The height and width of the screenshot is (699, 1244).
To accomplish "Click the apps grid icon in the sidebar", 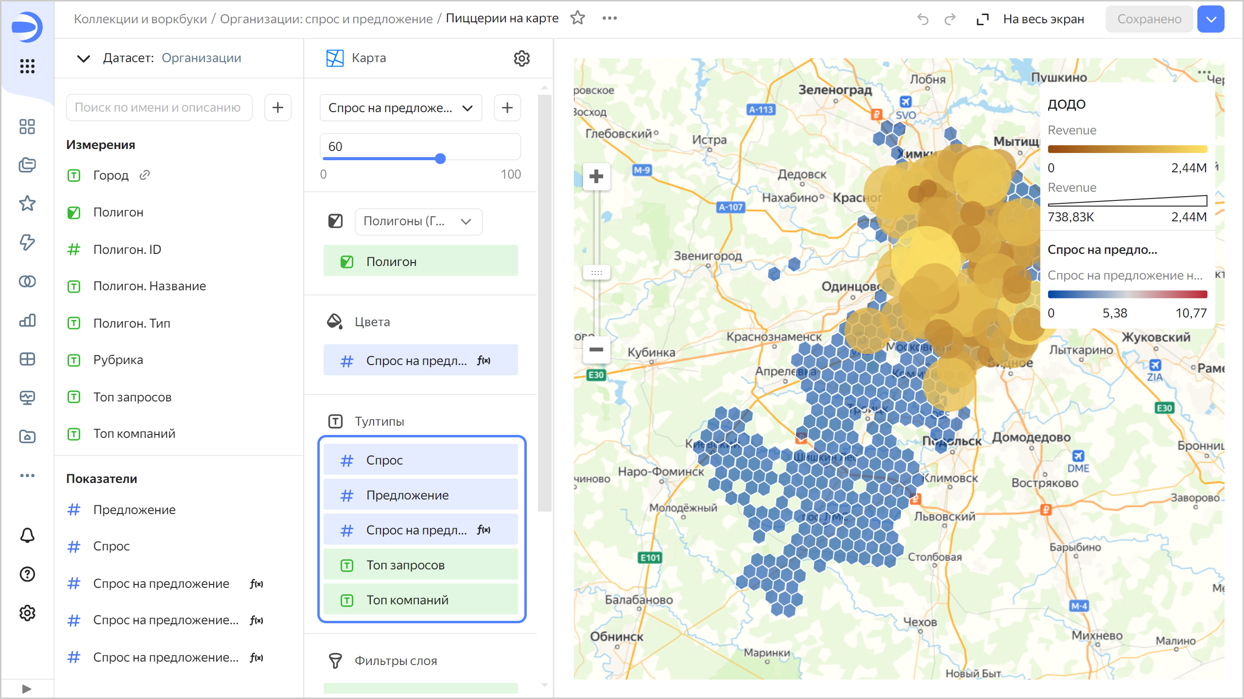I will coord(27,67).
